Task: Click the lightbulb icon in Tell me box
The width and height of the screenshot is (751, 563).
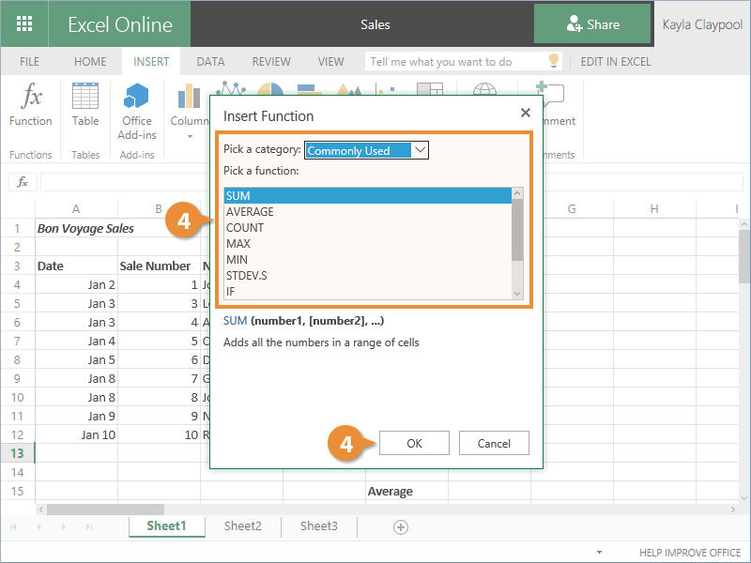Action: click(554, 61)
